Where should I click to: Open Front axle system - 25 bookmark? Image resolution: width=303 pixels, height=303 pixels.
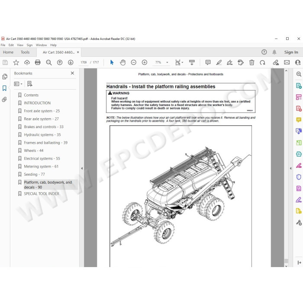pos(42,111)
